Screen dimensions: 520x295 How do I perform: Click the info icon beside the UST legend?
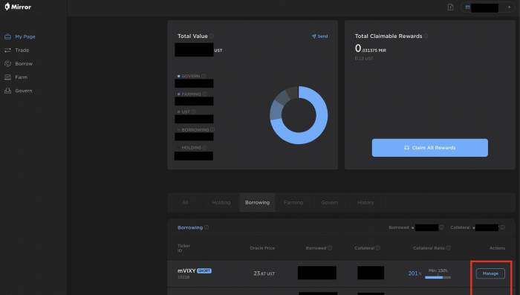(x=193, y=111)
